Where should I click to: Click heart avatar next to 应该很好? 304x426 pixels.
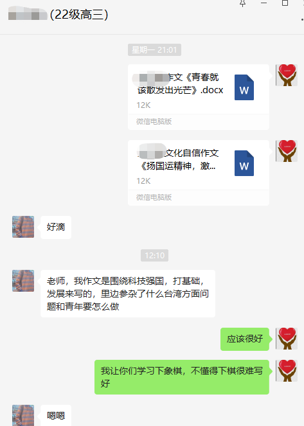click(287, 339)
